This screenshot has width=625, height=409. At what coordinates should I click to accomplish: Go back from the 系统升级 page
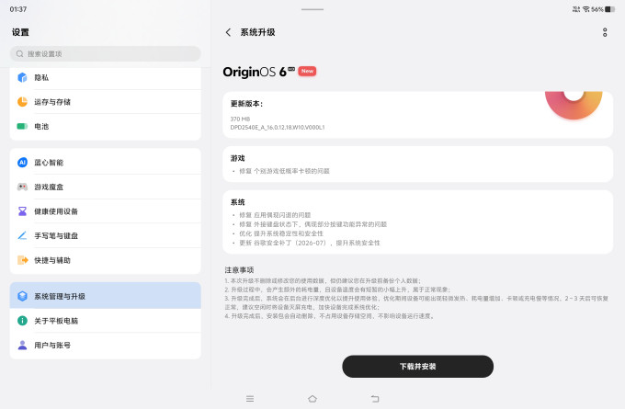228,32
